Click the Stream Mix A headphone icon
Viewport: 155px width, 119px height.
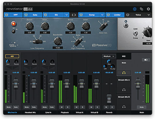124,90
